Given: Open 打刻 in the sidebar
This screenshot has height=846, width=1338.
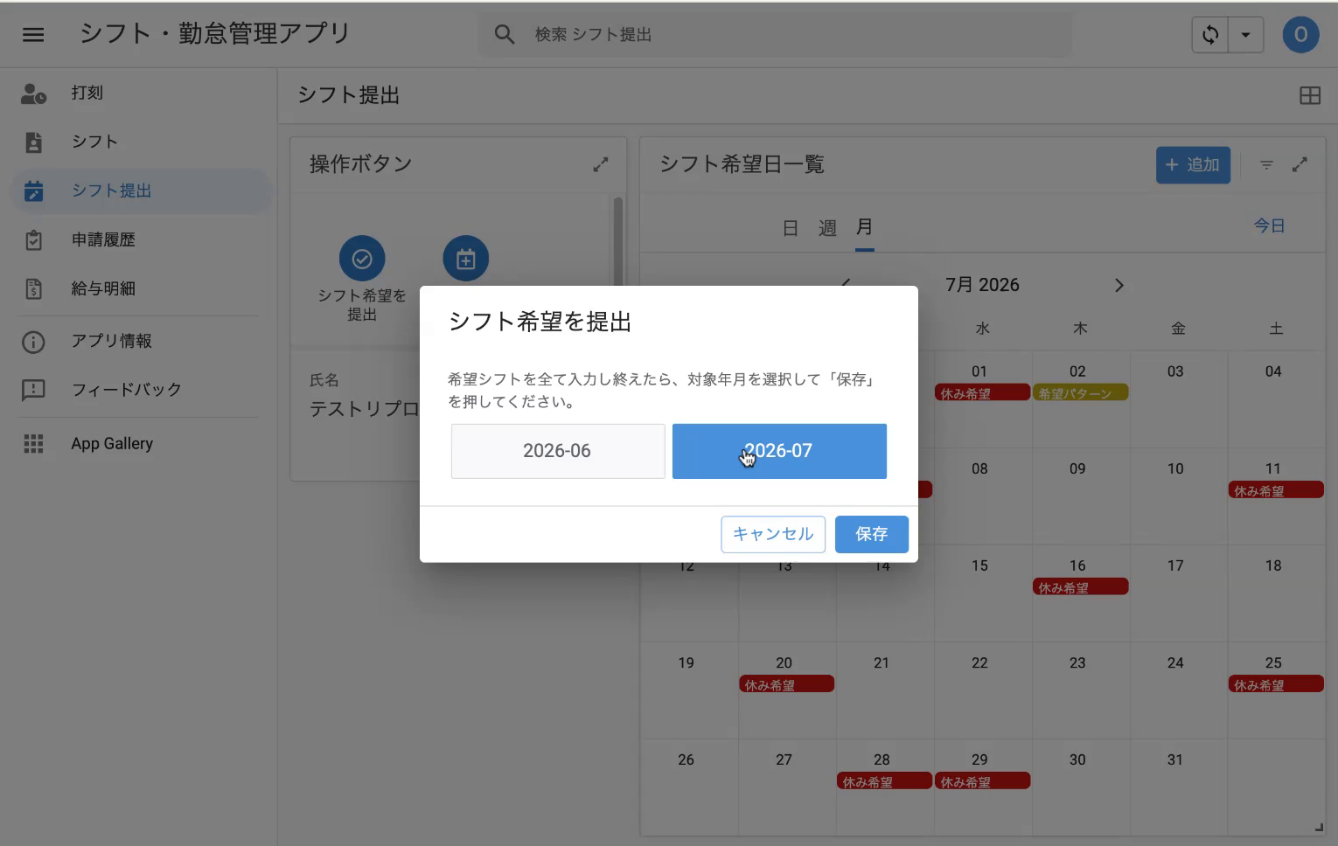Looking at the screenshot, I should [140, 93].
